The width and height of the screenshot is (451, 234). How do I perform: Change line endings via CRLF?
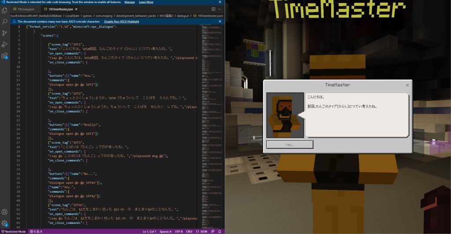click(x=189, y=231)
